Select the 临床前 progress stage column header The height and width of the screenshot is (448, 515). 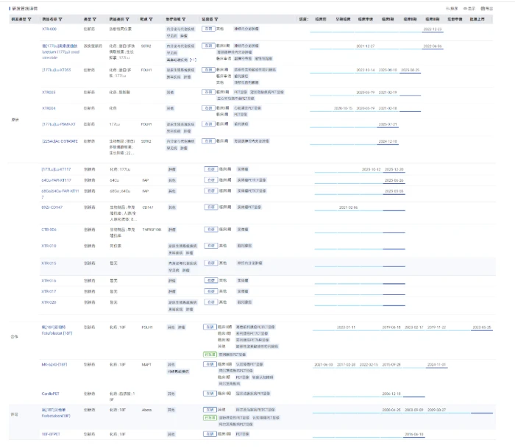click(x=321, y=19)
